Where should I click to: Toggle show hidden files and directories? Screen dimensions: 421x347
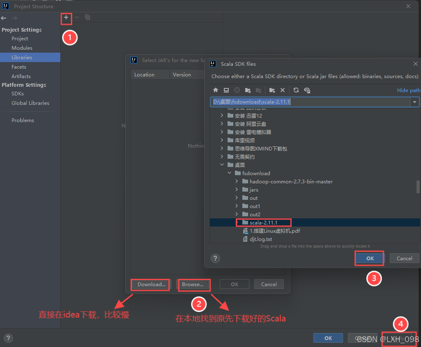coord(307,90)
